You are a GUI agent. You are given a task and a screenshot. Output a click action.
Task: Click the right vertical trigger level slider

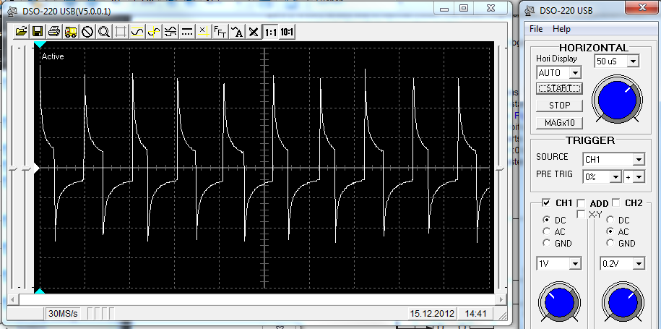[x=500, y=168]
